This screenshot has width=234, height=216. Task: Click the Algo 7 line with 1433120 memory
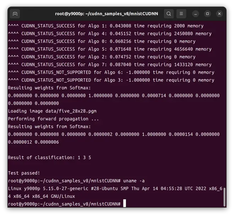[x=110, y=65]
